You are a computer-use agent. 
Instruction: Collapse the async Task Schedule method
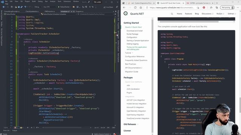[x=18, y=75]
